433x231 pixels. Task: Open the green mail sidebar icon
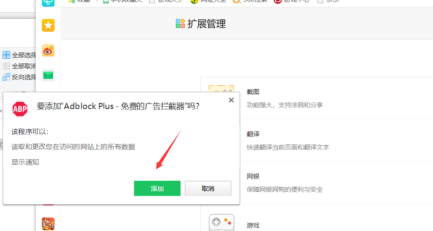[x=48, y=75]
